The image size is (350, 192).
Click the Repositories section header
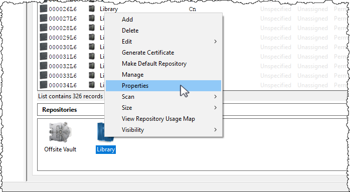60,110
